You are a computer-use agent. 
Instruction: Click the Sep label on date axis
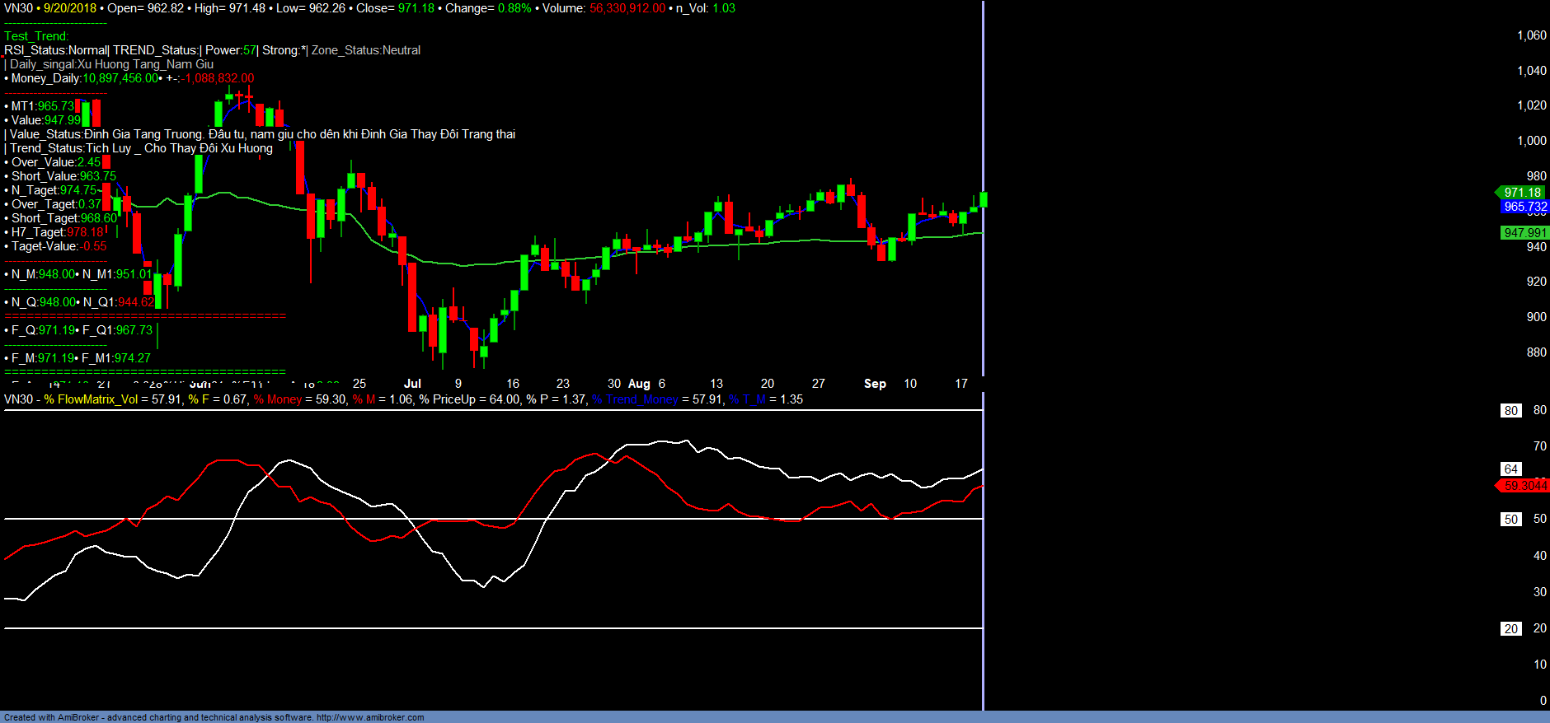click(x=875, y=384)
